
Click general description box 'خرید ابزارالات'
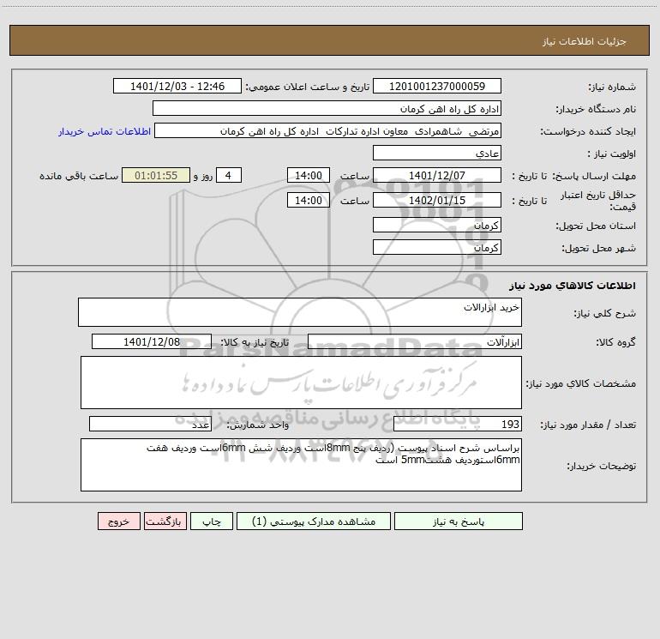click(300, 312)
